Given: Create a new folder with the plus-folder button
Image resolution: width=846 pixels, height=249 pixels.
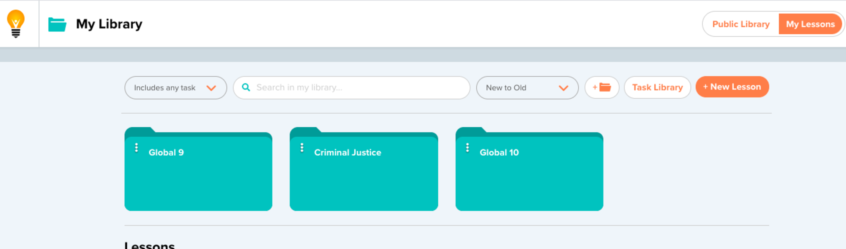Looking at the screenshot, I should click(x=601, y=88).
